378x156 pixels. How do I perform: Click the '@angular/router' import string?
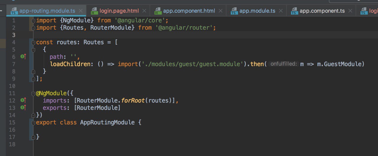[x=184, y=28]
